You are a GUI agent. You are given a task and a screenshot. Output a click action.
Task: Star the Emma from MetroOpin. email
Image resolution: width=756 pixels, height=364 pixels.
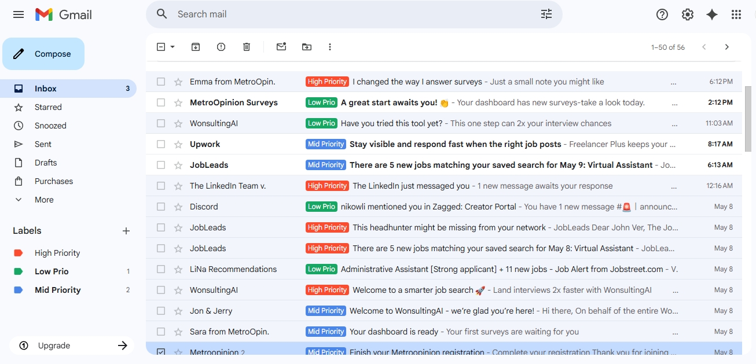pos(178,82)
